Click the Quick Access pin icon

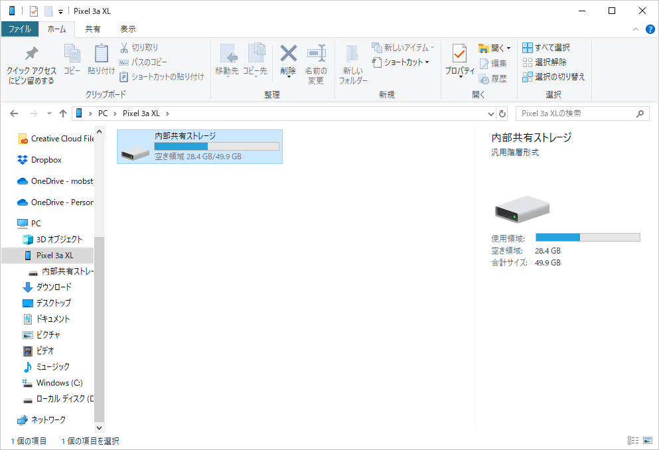point(31,54)
